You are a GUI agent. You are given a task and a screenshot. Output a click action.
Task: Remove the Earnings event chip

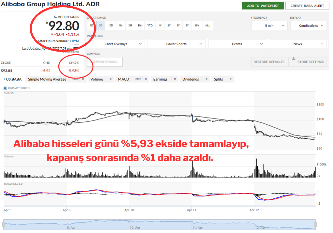coord(175,79)
